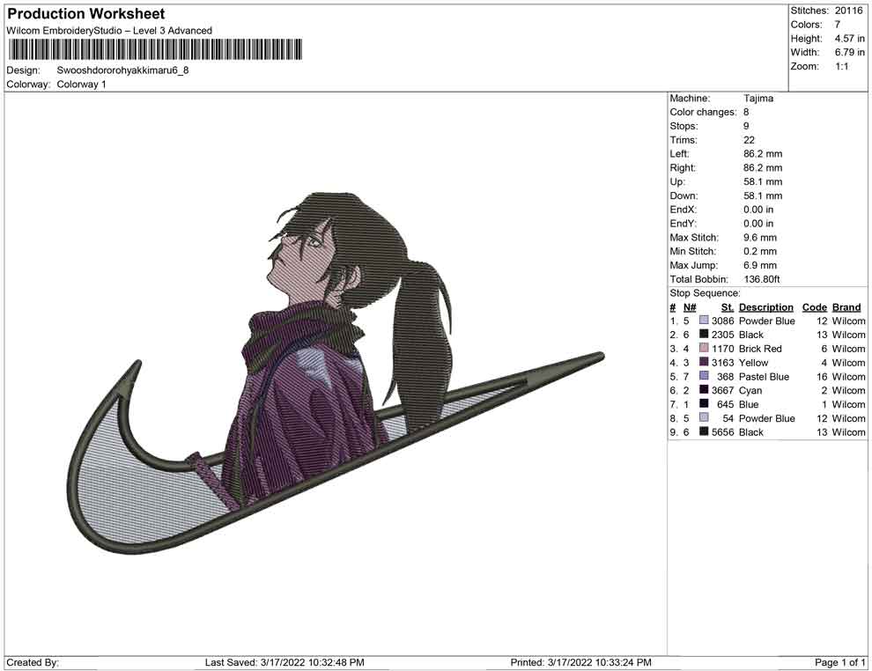This screenshot has width=872, height=671.
Task: Click the 'Code' column header
Action: tap(814, 307)
